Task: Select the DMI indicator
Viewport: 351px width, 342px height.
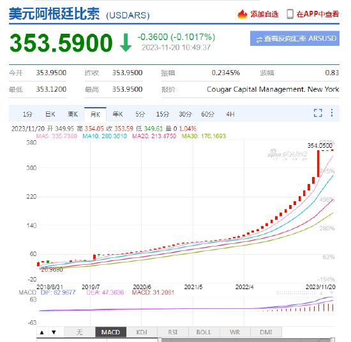Action: click(x=266, y=332)
